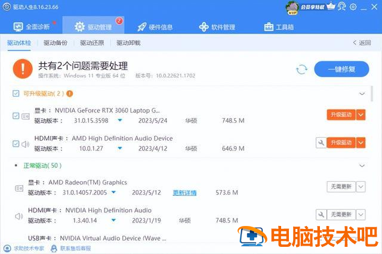382x254 pixels.
Task: Open the 软件管理 tab
Action: coord(217,27)
